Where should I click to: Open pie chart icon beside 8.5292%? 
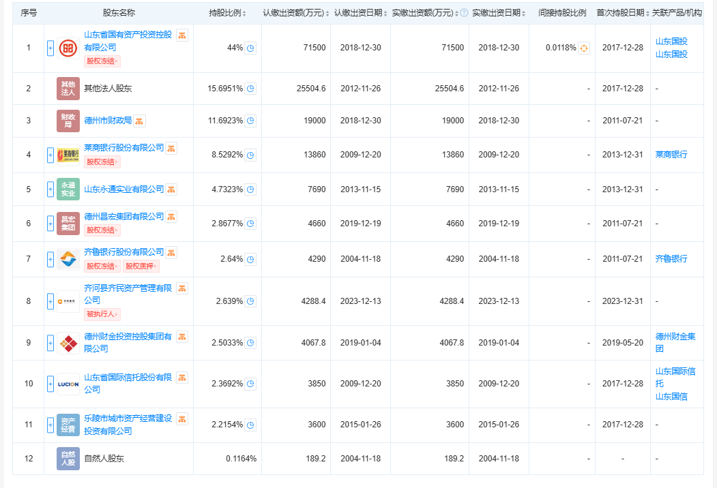coord(250,155)
